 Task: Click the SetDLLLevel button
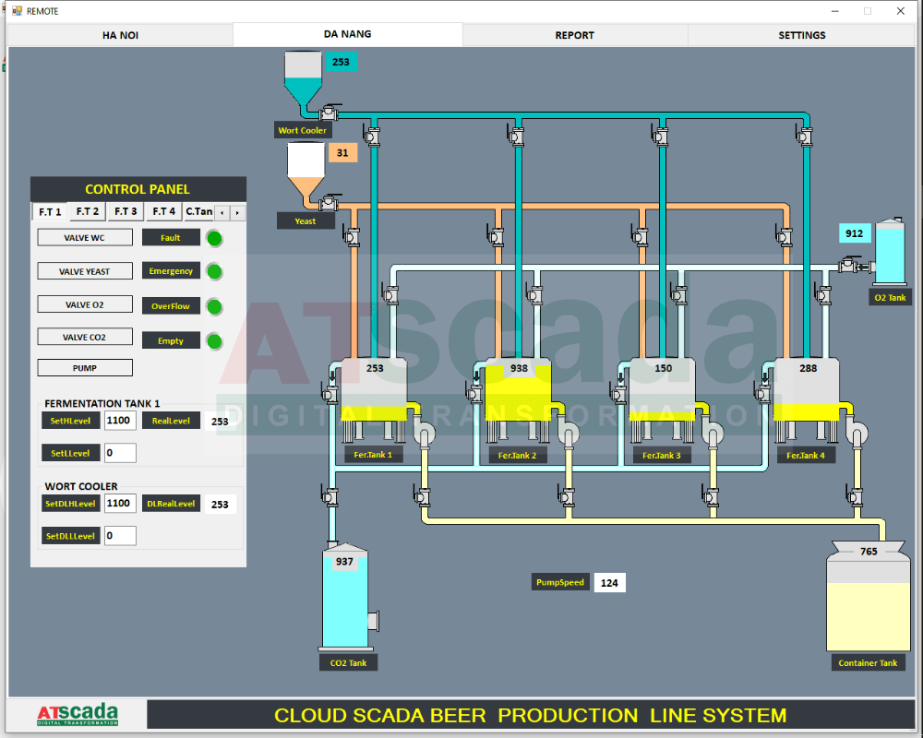point(71,536)
